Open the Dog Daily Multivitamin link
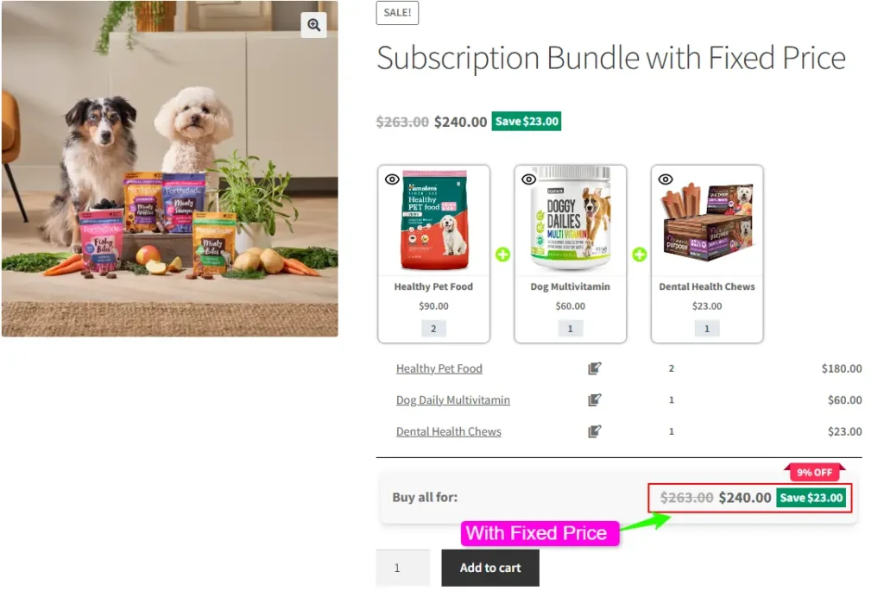 [452, 399]
